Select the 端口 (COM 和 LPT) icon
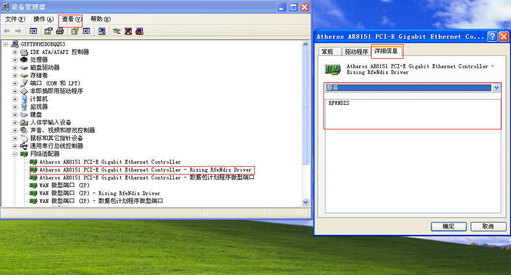 point(24,83)
